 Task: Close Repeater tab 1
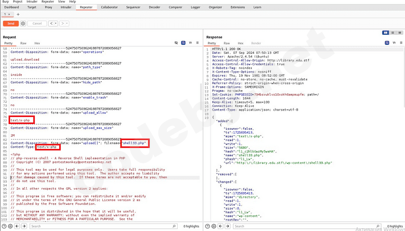[10, 14]
